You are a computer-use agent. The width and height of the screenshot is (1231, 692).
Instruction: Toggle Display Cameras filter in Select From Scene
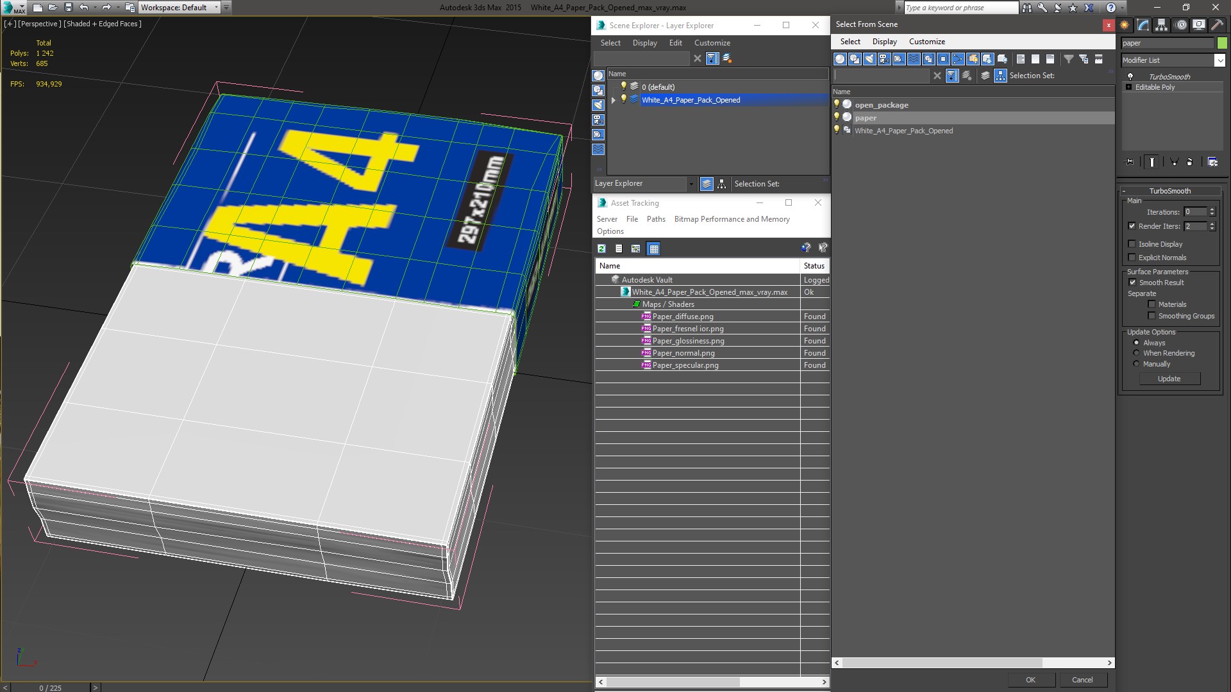(884, 59)
